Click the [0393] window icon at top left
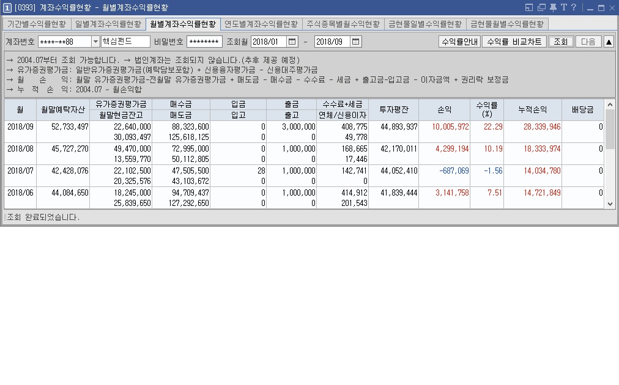This screenshot has height=385, width=619. (7, 7)
